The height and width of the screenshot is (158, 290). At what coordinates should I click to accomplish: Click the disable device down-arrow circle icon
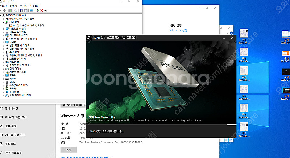46,10
